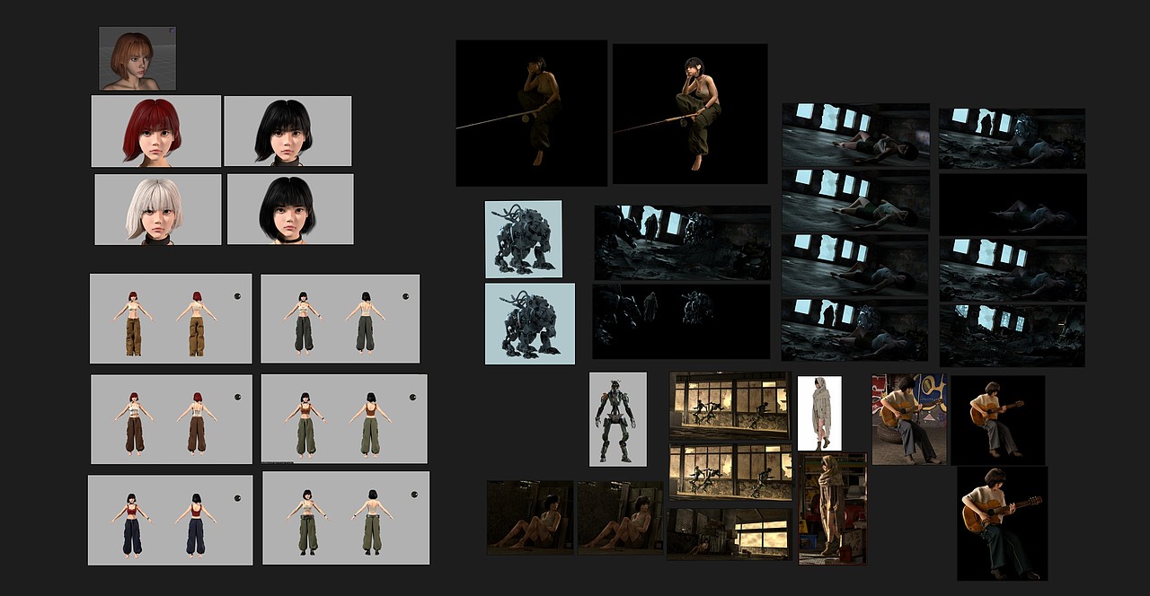Select red-haired T-pose with tan khaki pants
1150x596 pixels.
point(171,319)
